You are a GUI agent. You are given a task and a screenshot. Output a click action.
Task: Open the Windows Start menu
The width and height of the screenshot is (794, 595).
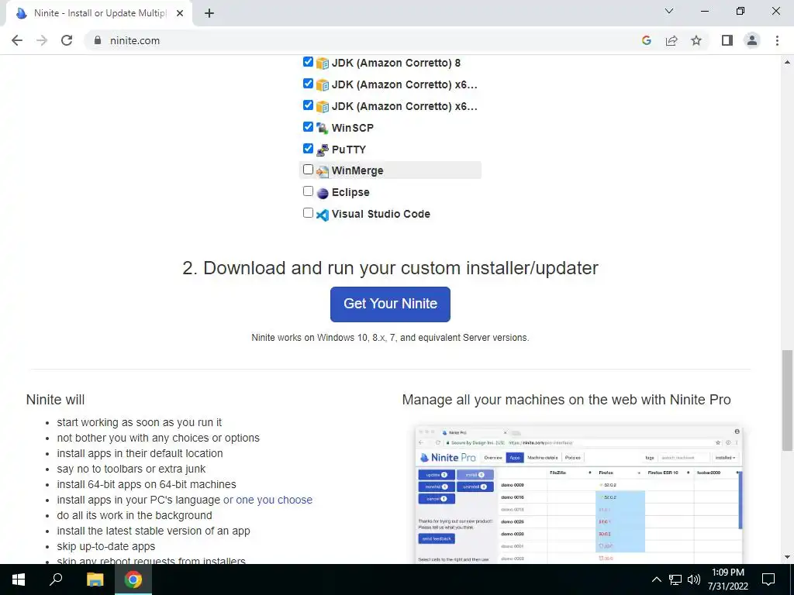click(19, 580)
